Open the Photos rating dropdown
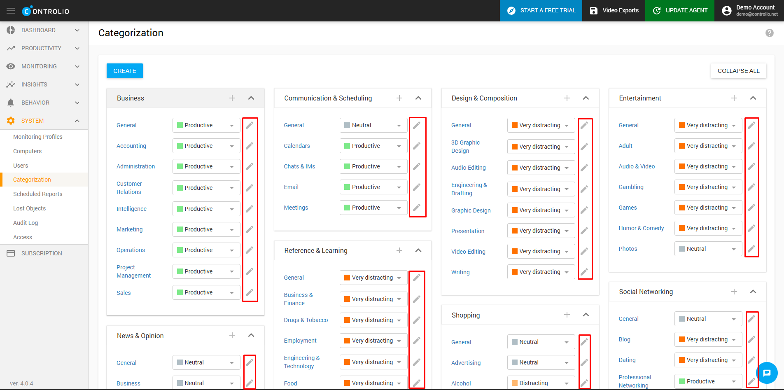 pyautogui.click(x=708, y=249)
